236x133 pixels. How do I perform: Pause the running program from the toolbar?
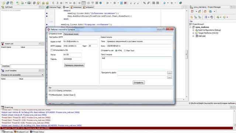pos(121,3)
